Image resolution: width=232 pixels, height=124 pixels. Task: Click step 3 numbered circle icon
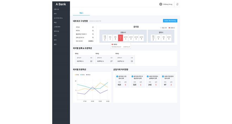click(148, 76)
